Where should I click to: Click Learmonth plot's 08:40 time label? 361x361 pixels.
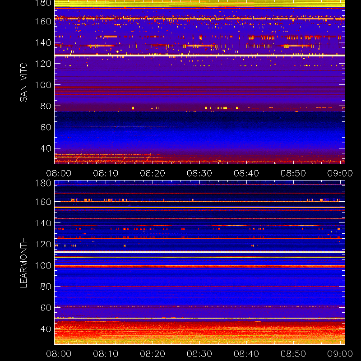click(246, 354)
